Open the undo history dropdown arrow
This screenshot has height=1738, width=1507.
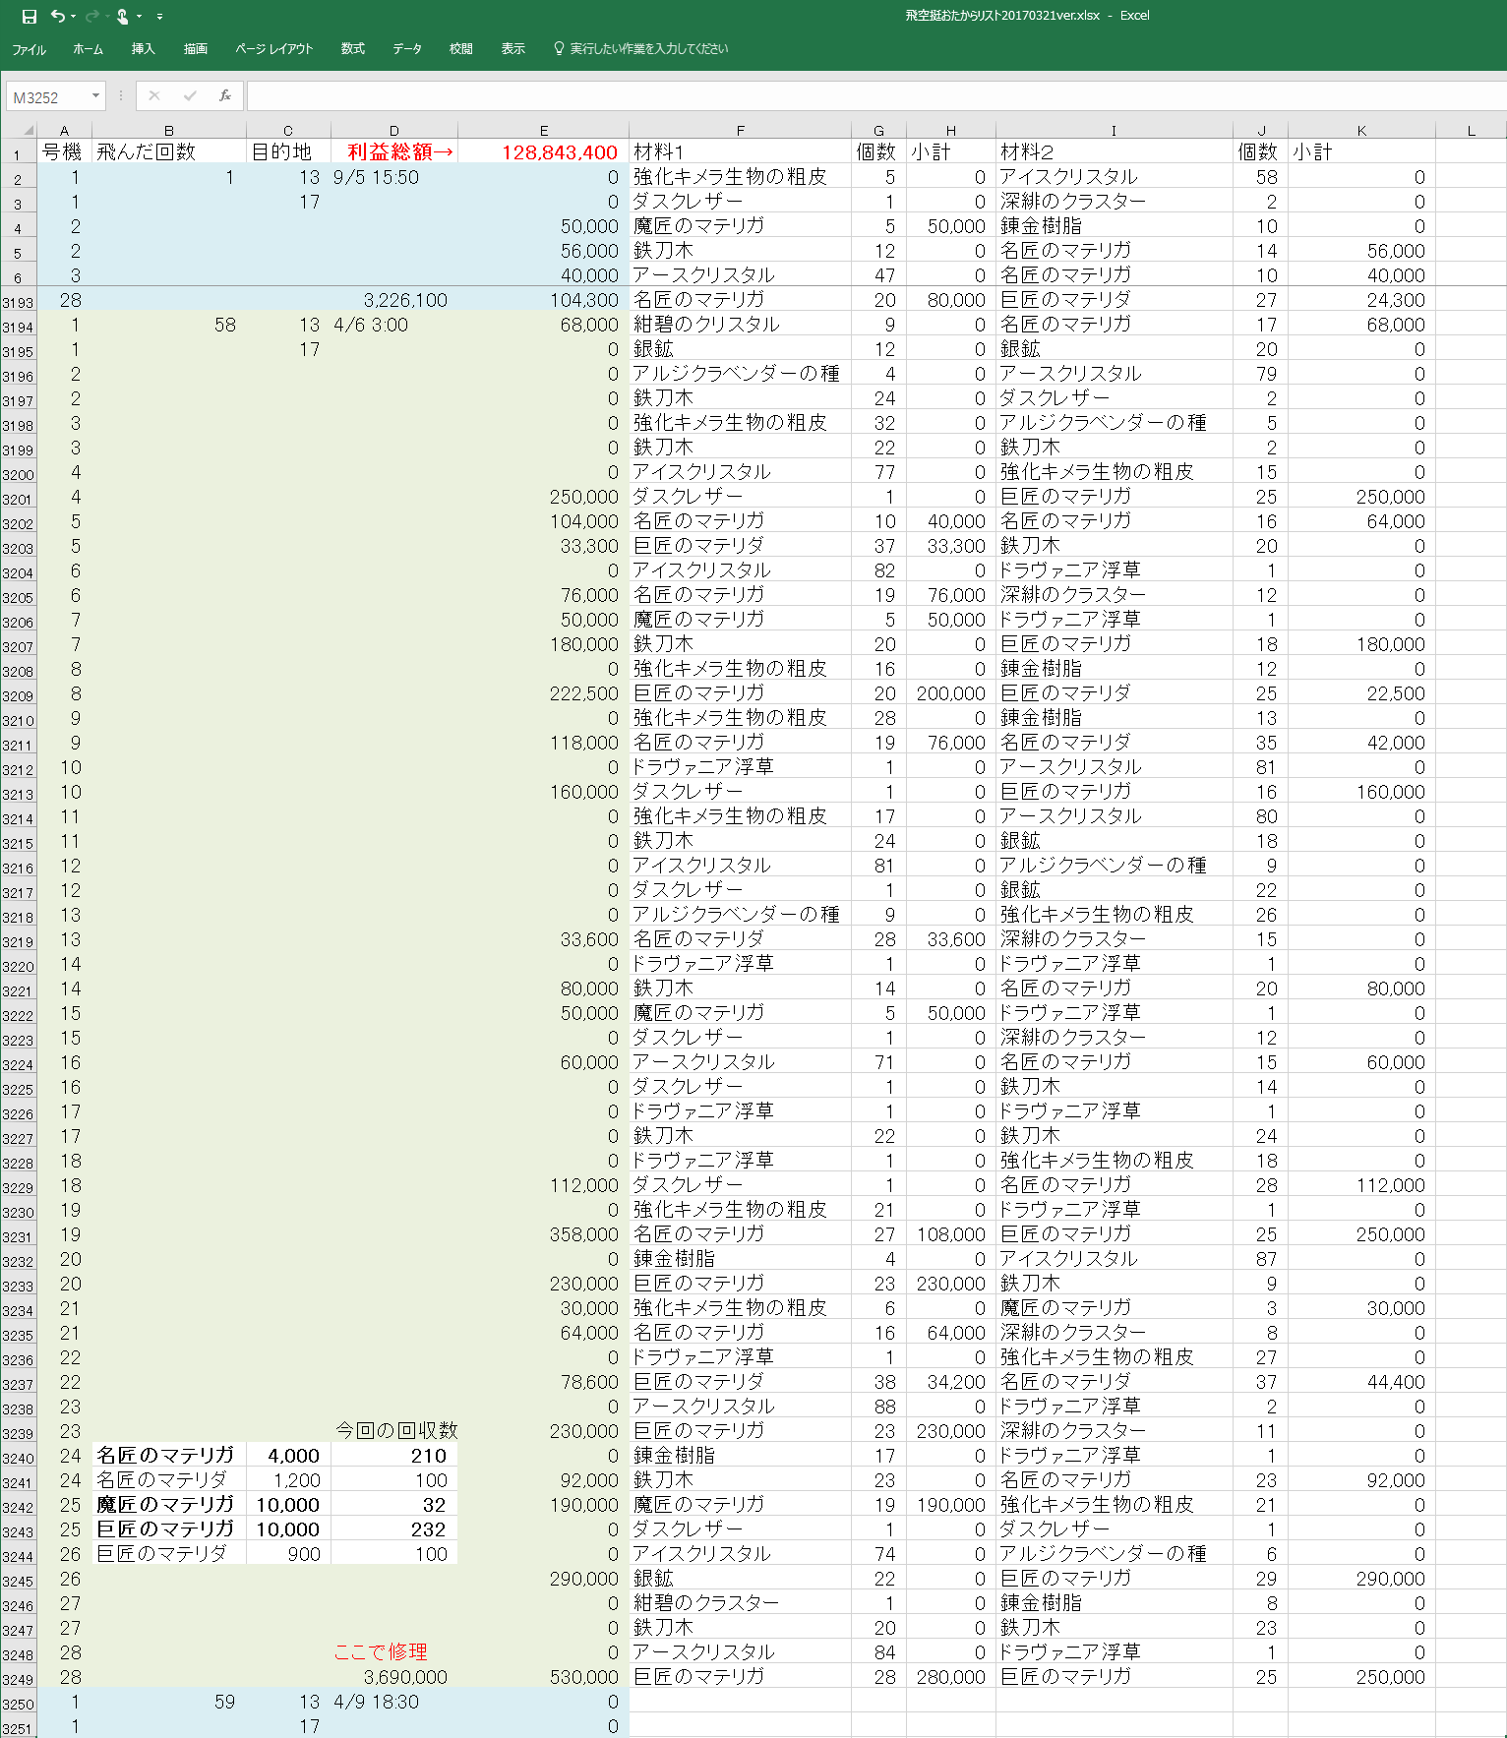point(74,16)
